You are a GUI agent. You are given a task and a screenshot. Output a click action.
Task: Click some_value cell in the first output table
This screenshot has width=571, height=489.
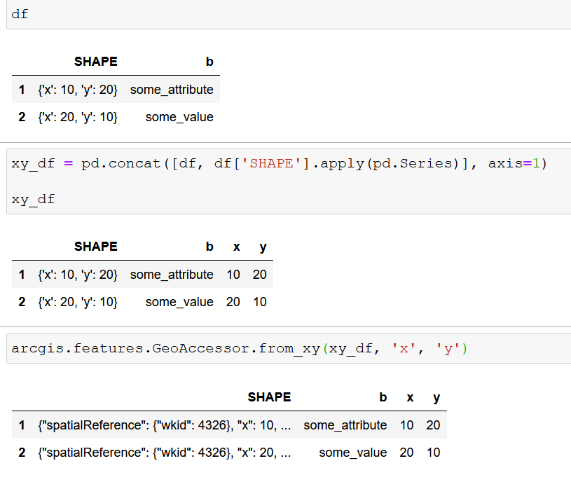point(179,117)
